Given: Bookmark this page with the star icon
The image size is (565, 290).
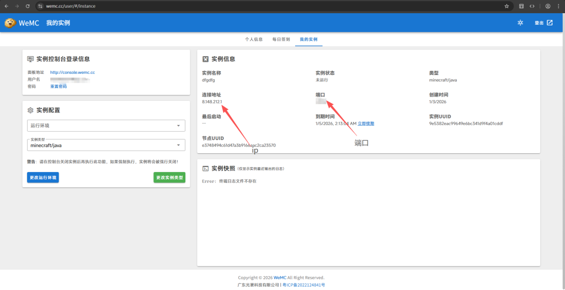Looking at the screenshot, I should pyautogui.click(x=507, y=6).
